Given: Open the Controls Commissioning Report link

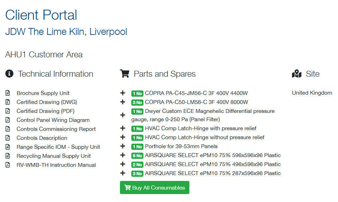Looking at the screenshot, I should coord(56,129).
